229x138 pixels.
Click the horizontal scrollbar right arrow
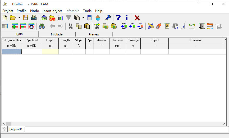pyautogui.click(x=224, y=123)
